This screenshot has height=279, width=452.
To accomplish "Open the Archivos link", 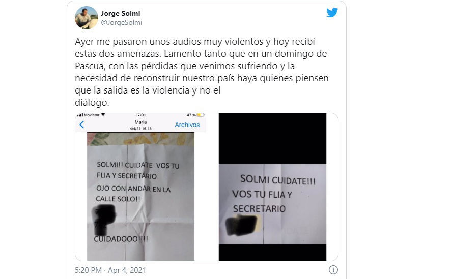I will (187, 125).
